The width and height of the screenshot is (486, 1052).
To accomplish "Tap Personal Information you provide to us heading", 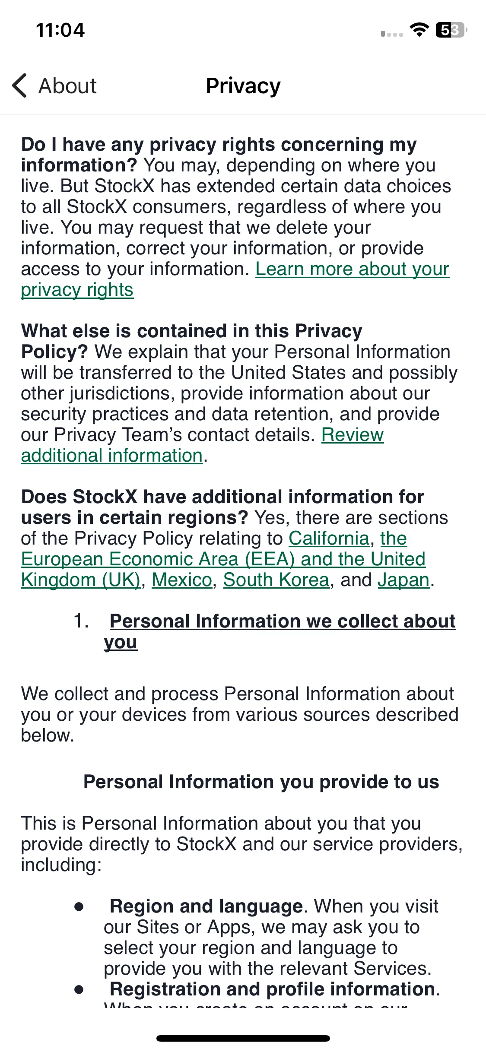I will [261, 782].
